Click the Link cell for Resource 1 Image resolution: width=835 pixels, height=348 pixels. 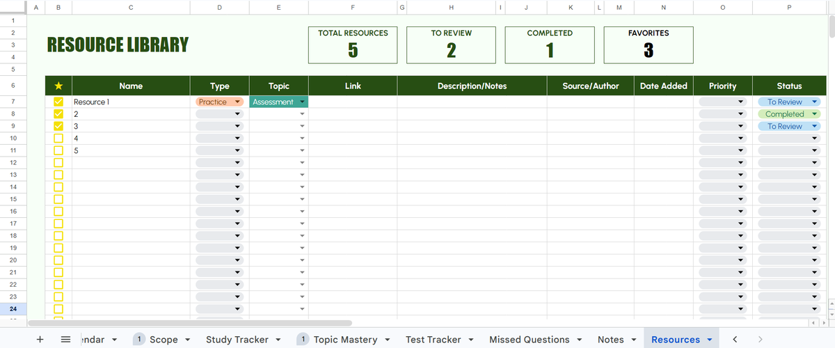353,102
